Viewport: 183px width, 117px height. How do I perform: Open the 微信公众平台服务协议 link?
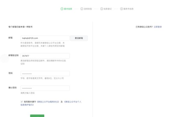(x=48, y=102)
